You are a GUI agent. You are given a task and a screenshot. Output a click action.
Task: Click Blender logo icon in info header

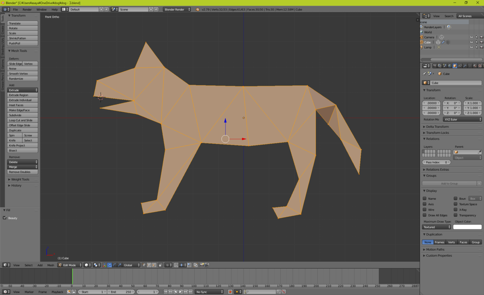pos(198,9)
